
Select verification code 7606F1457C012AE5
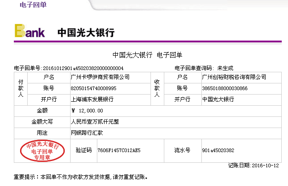point(119,150)
